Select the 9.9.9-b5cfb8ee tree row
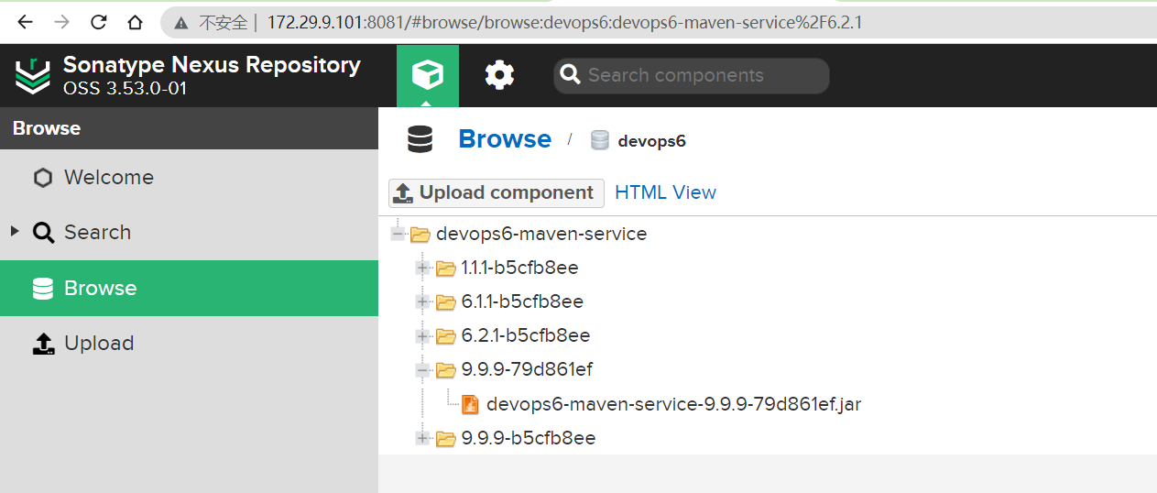The width and height of the screenshot is (1157, 493). pos(529,438)
